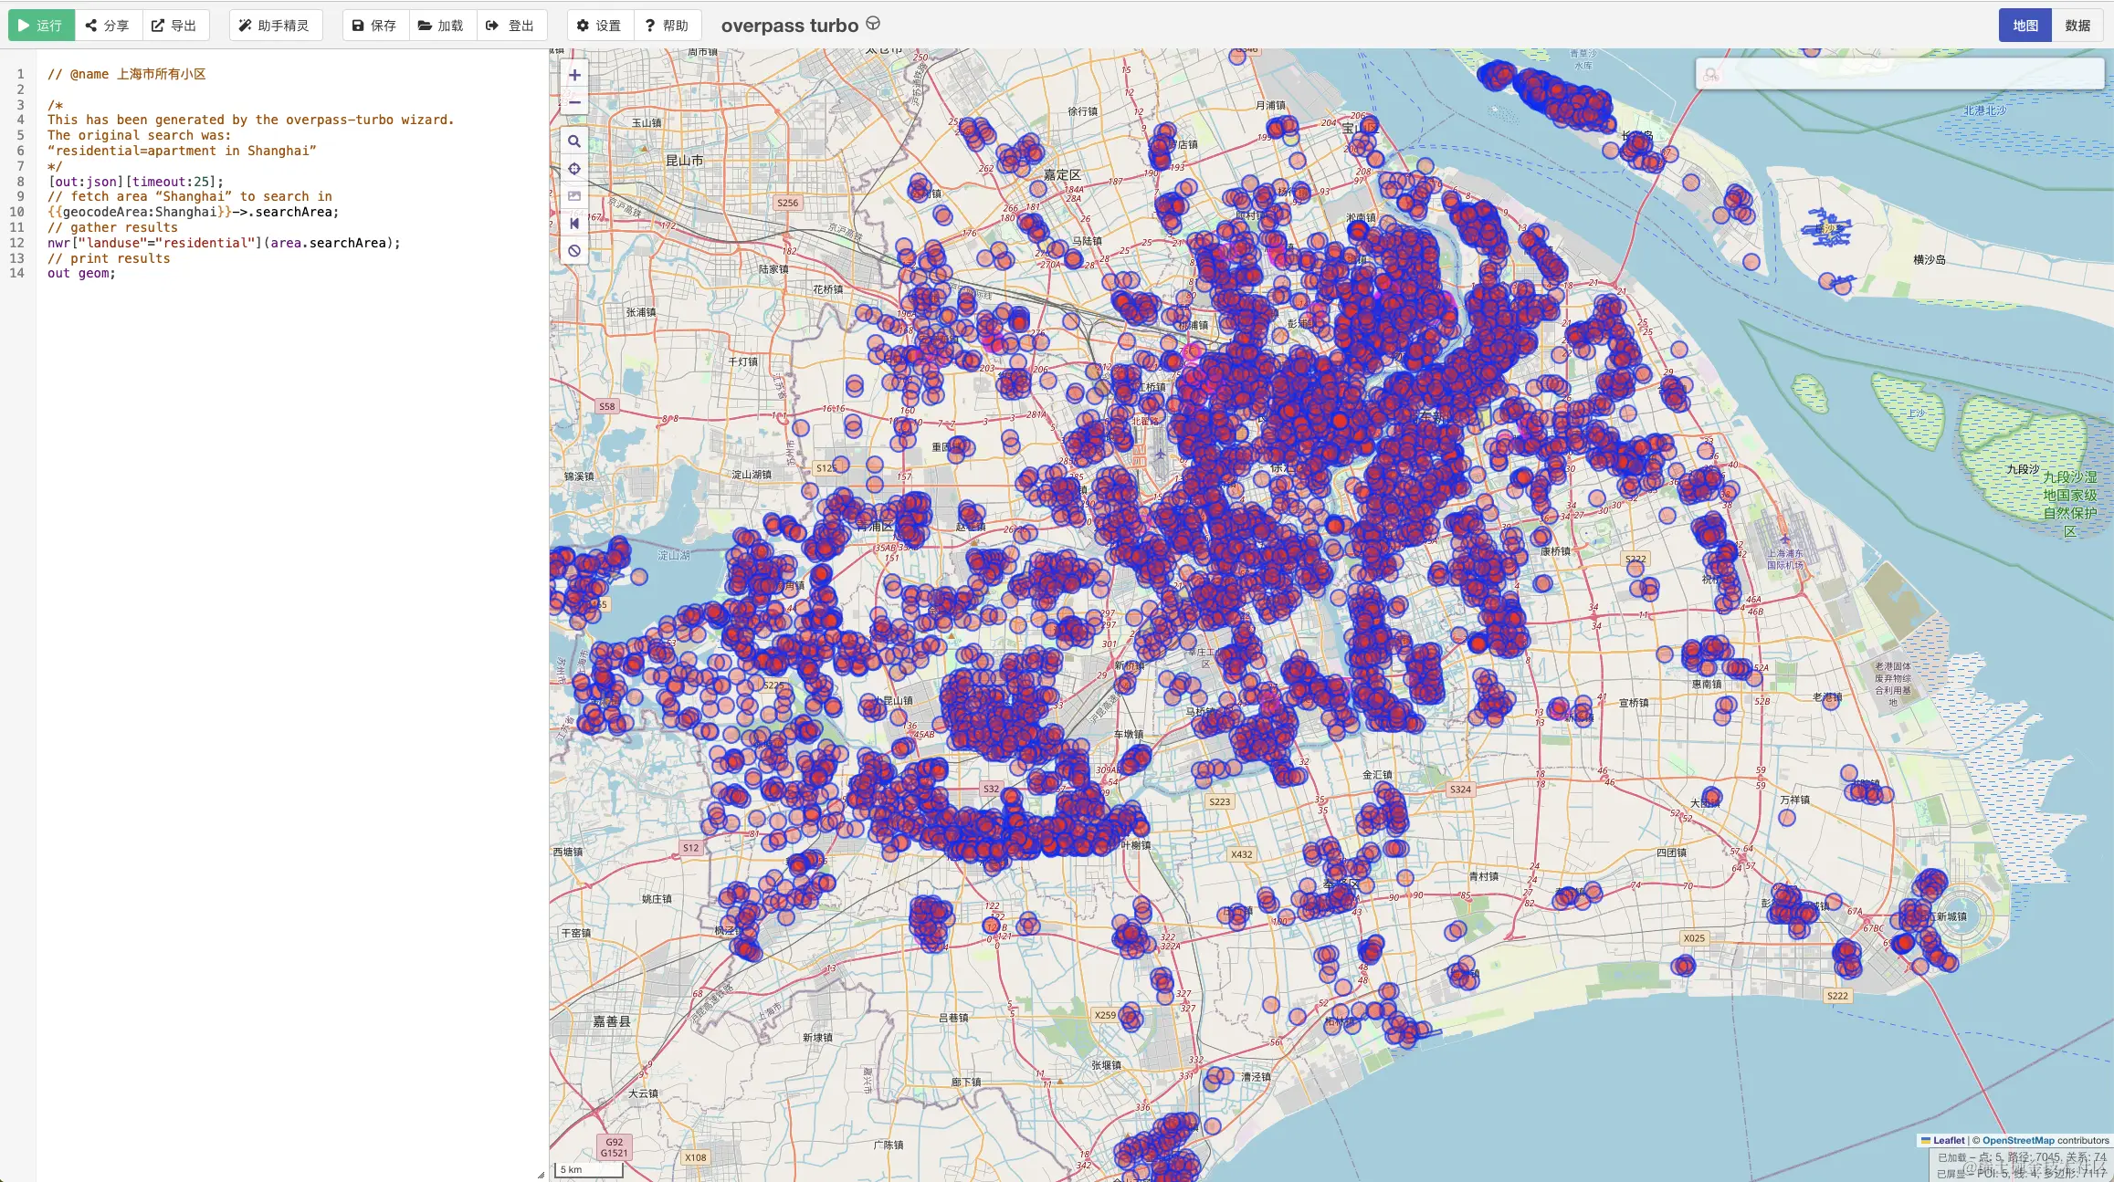This screenshot has width=2114, height=1182.
Task: Open the 分享 share dialog
Action: pos(108,26)
